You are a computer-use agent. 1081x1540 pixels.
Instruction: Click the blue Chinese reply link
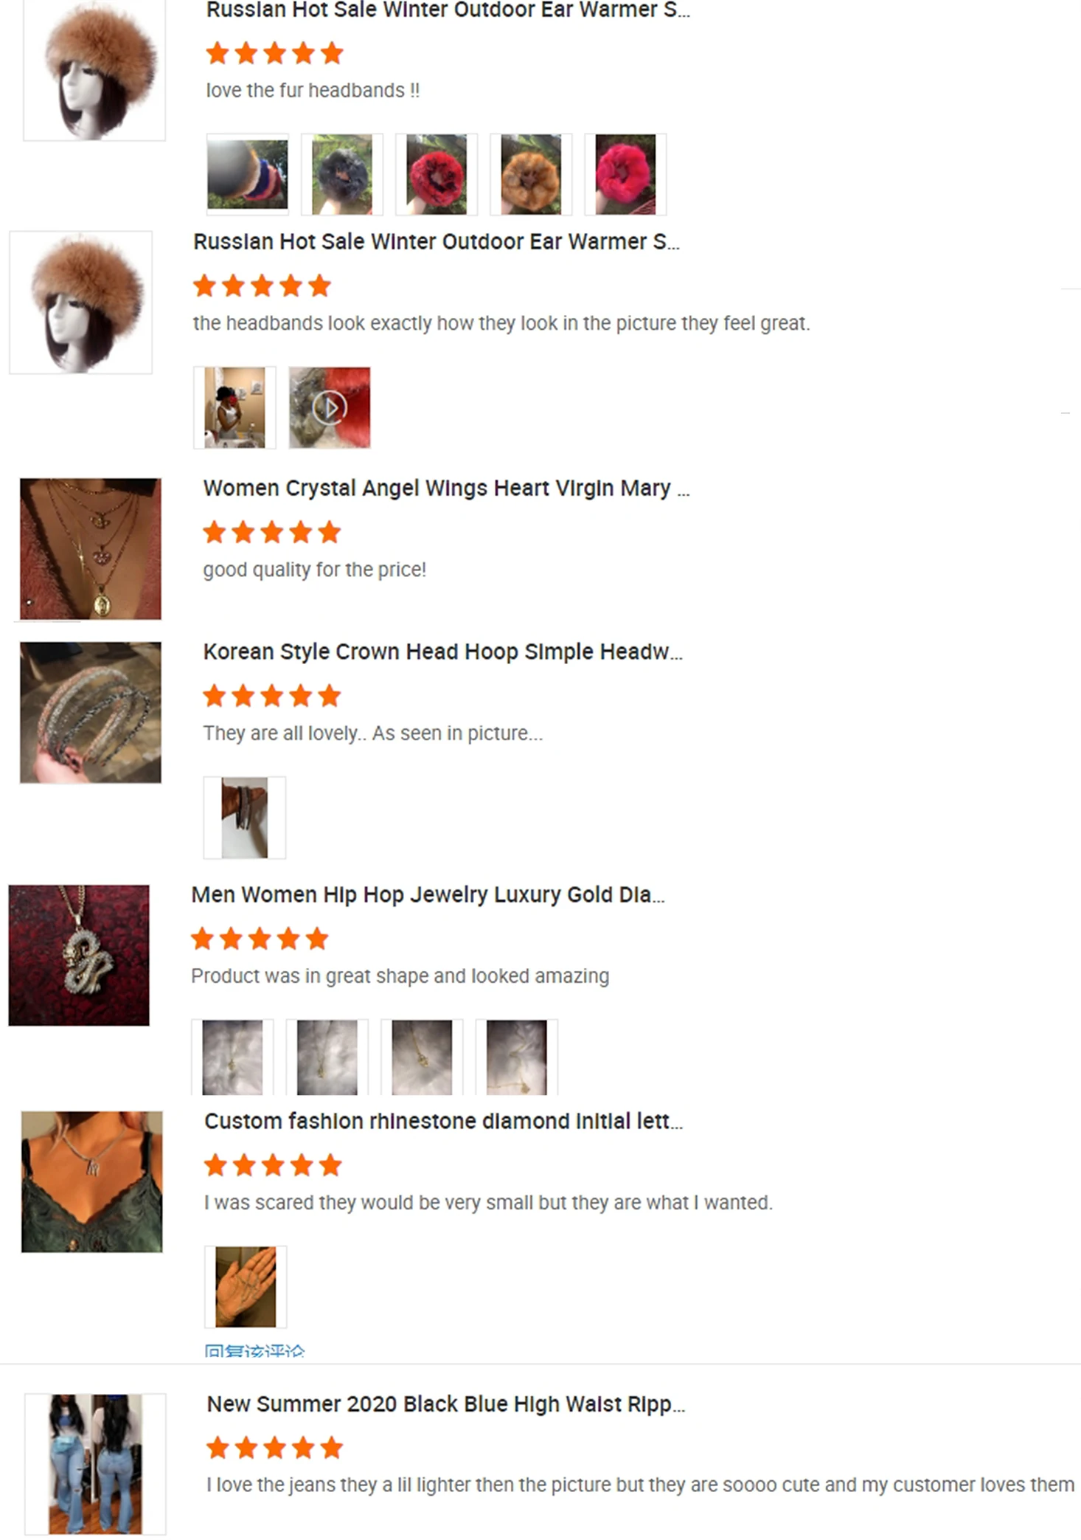254,1350
